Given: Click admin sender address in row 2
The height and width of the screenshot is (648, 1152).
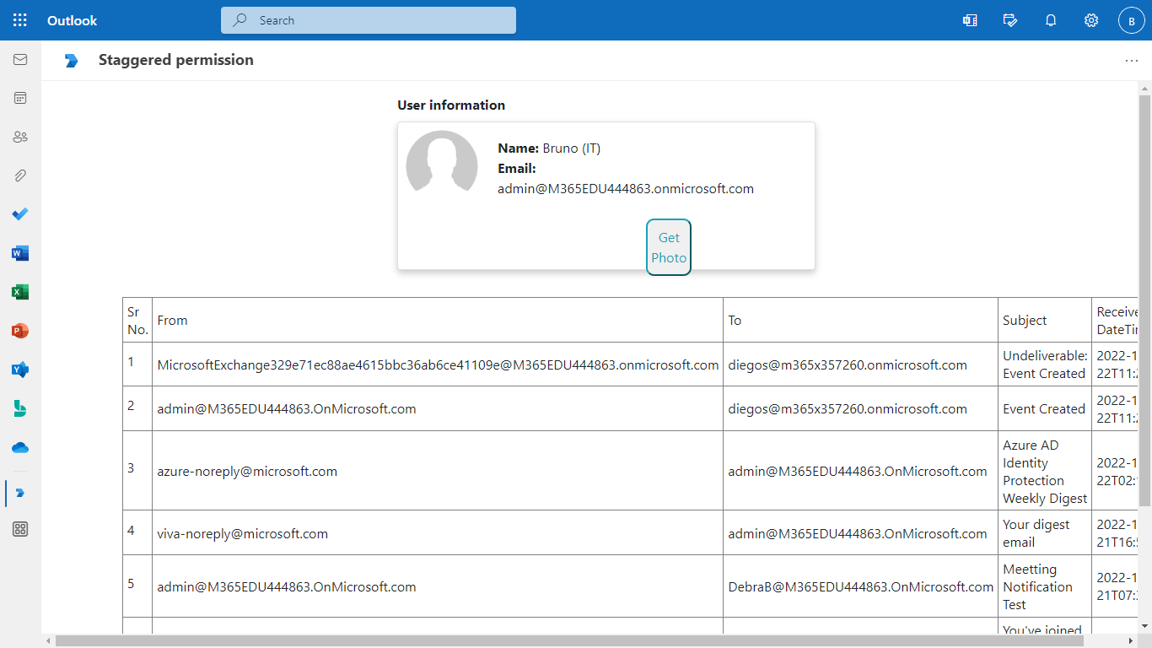Looking at the screenshot, I should point(287,408).
